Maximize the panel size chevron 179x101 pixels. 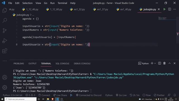tap(169, 63)
